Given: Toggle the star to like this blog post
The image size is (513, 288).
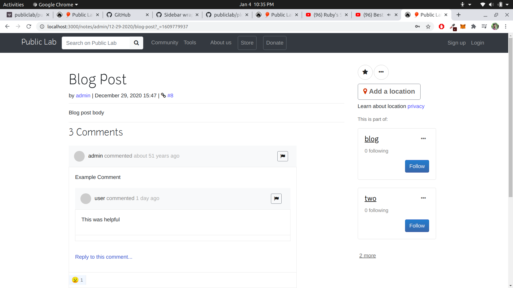Looking at the screenshot, I should pyautogui.click(x=365, y=72).
